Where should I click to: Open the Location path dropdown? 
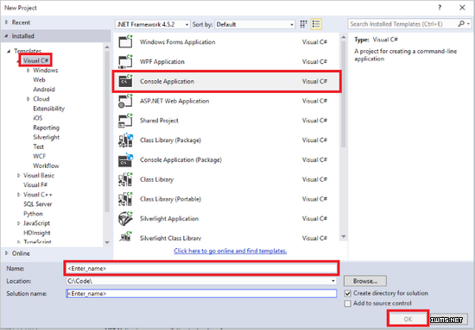[x=332, y=281]
